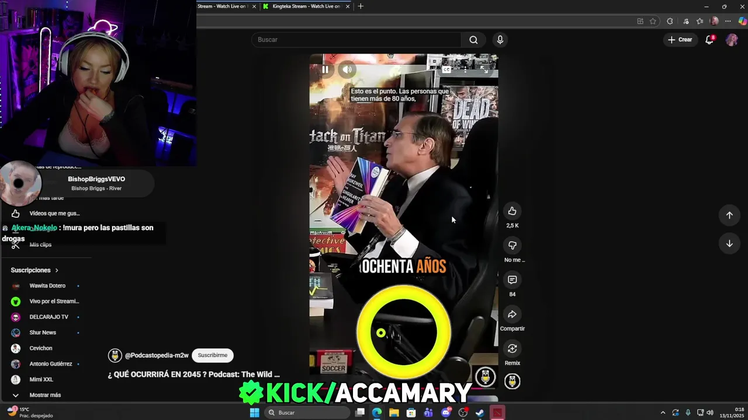Open Steam from taskbar
Viewport: 748px width, 420px height.
(480, 412)
